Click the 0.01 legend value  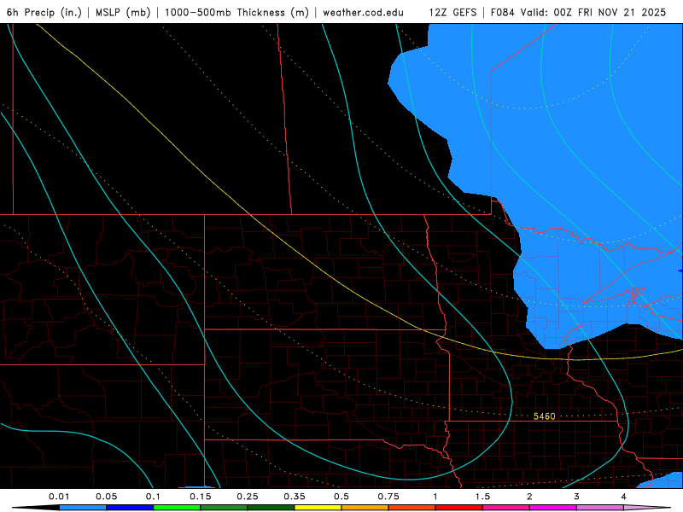(59, 497)
